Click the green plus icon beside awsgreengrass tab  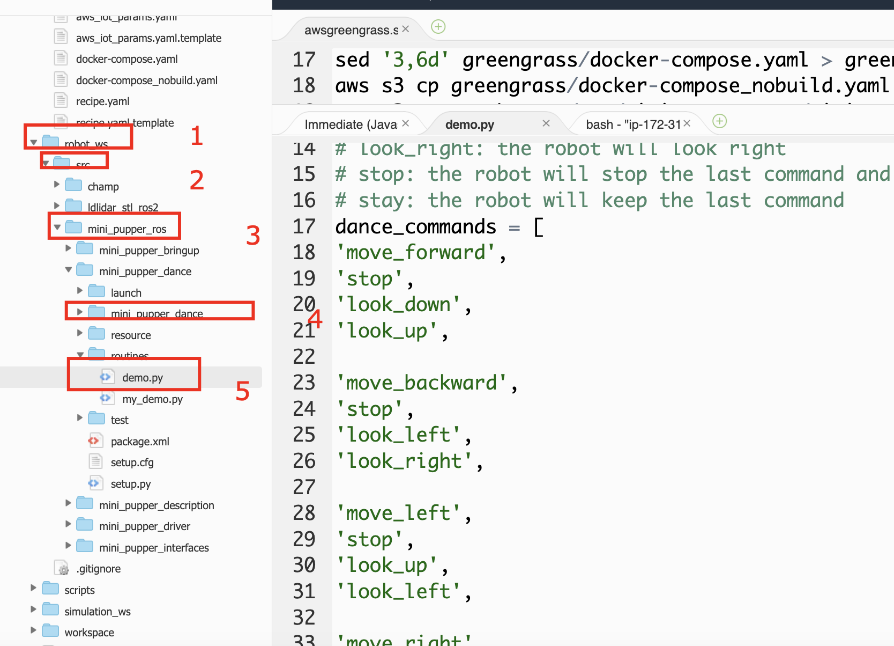coord(438,27)
